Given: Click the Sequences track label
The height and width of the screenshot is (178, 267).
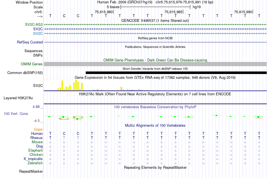Looking at the screenshot, I should [33, 51].
